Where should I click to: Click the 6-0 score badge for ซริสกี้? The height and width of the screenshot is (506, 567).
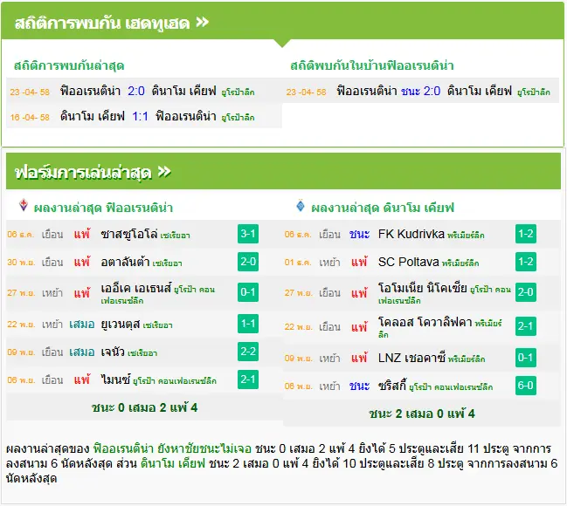coord(525,386)
